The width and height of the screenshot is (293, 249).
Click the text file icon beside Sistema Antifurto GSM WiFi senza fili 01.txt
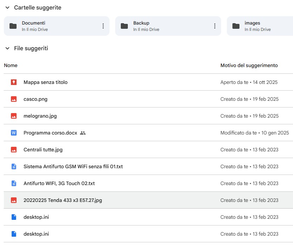tap(13, 166)
